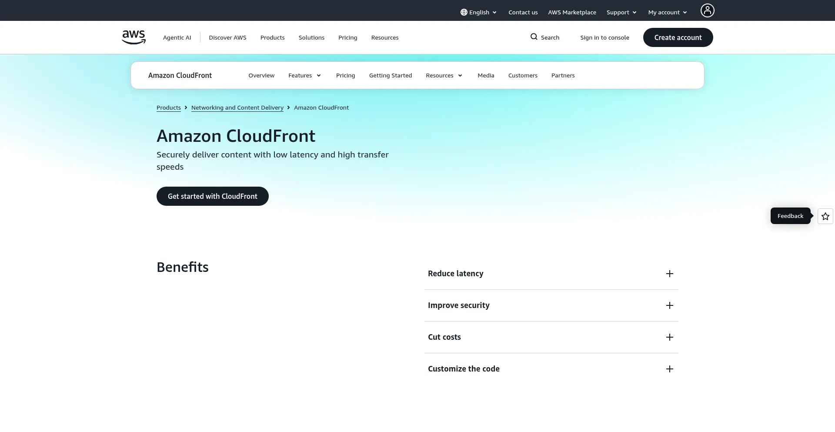Open the Products top menu

[x=272, y=37]
